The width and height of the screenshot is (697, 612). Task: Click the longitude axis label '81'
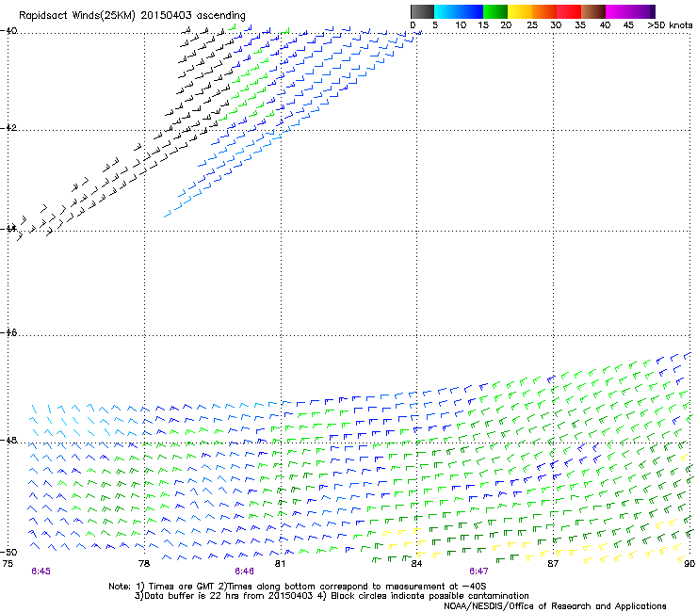tap(280, 564)
